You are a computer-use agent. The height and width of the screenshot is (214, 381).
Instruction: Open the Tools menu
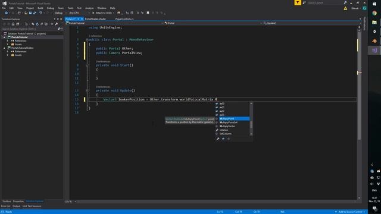[x=70, y=8]
